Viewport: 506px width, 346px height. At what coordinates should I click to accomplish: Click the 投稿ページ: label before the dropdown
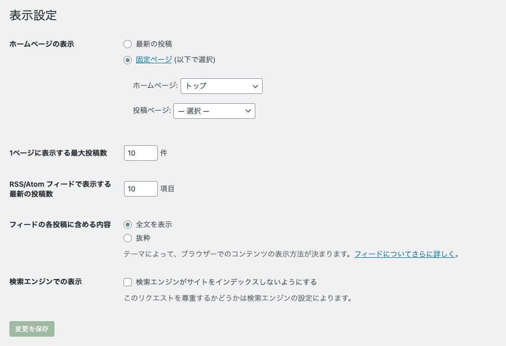pos(152,110)
